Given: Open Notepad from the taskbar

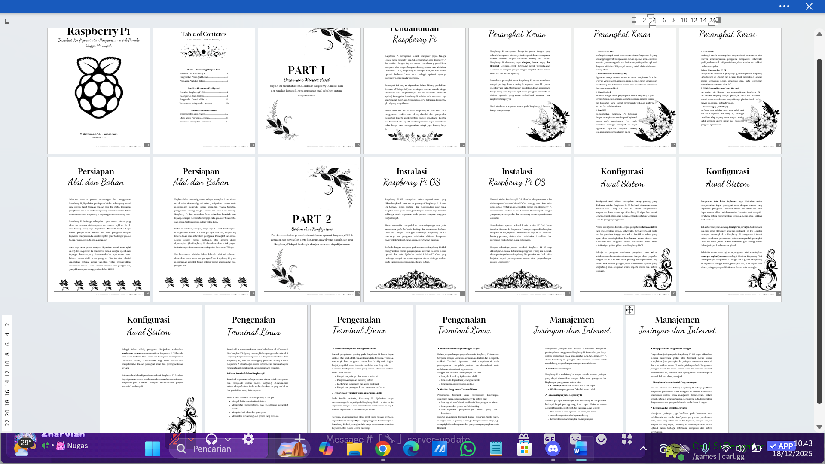Looking at the screenshot, I should 496,449.
